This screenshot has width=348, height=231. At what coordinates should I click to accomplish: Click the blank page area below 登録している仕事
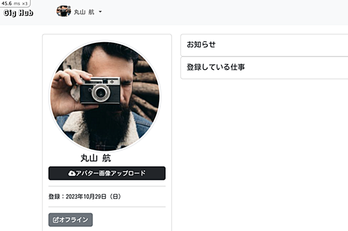pyautogui.click(x=264, y=156)
